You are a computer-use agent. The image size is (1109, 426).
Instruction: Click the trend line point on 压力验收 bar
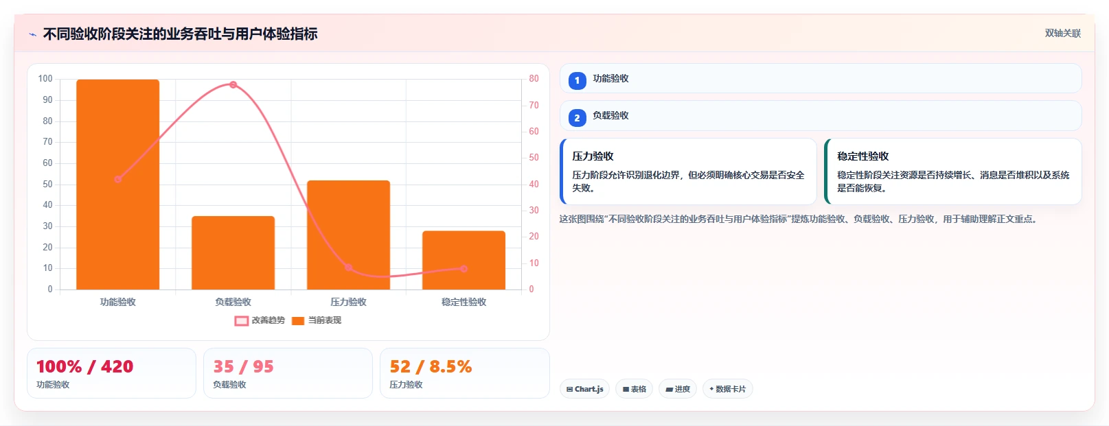(x=348, y=268)
